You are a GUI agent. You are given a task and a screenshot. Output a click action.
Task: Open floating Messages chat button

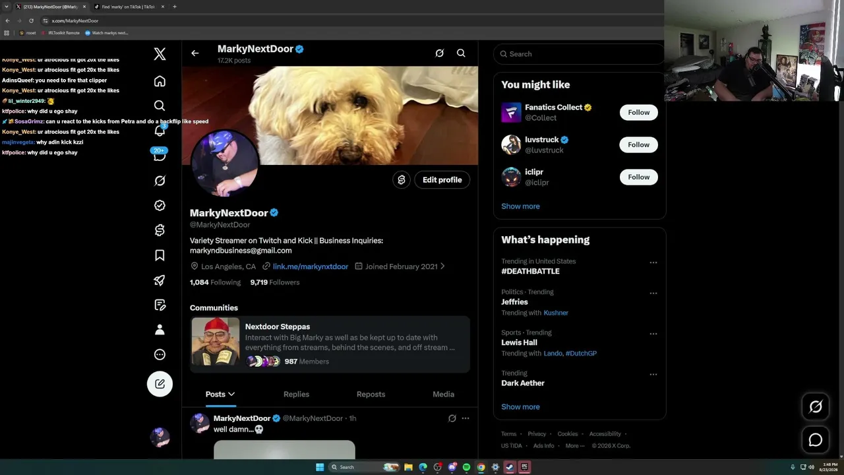pyautogui.click(x=816, y=440)
